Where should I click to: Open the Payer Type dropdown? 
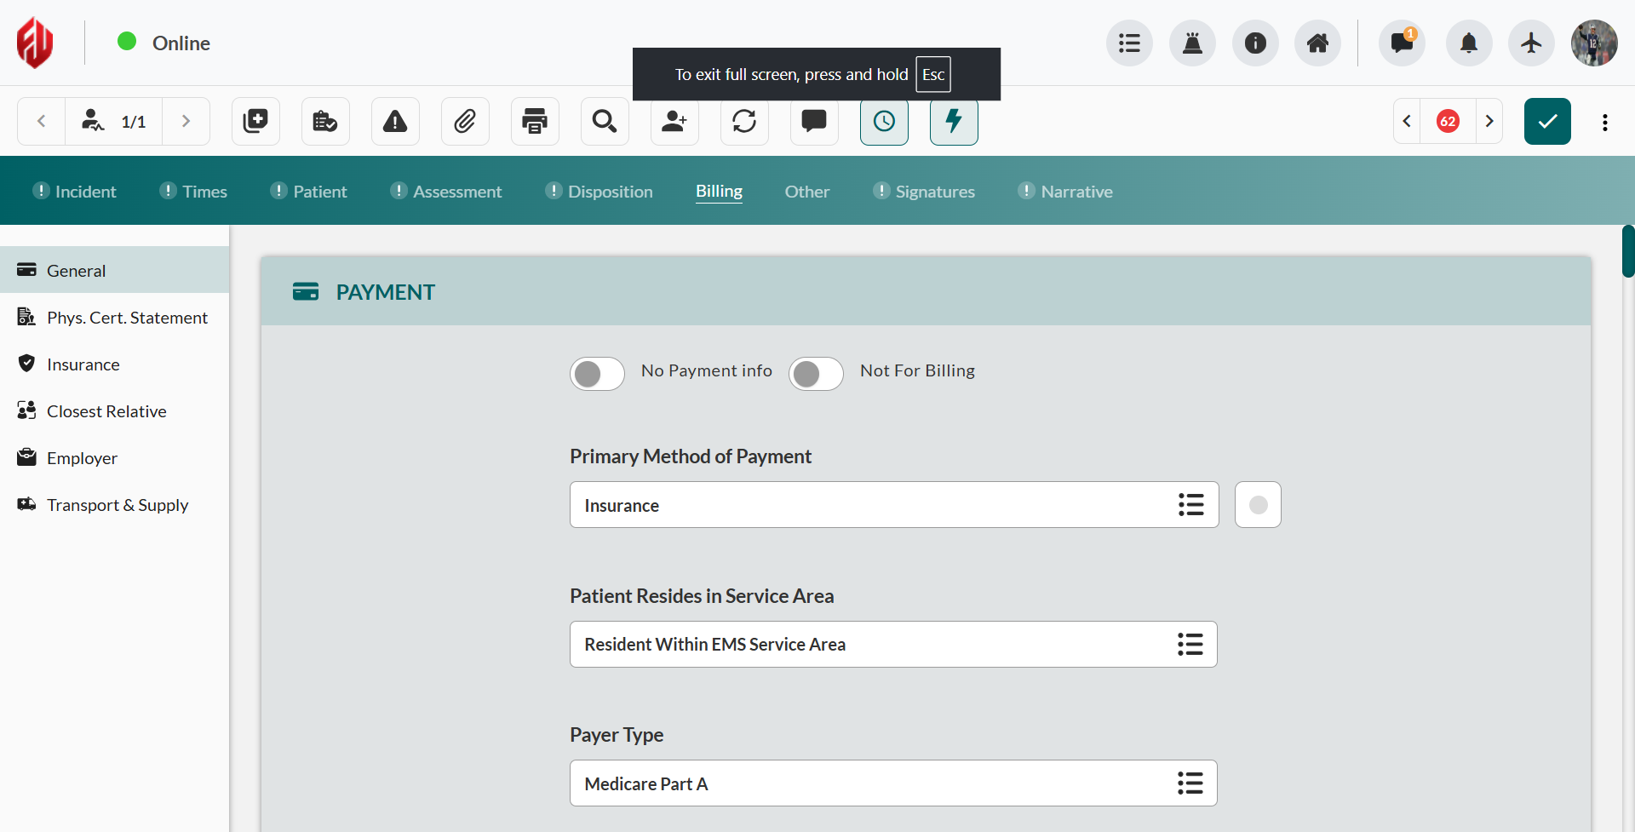click(x=1190, y=783)
